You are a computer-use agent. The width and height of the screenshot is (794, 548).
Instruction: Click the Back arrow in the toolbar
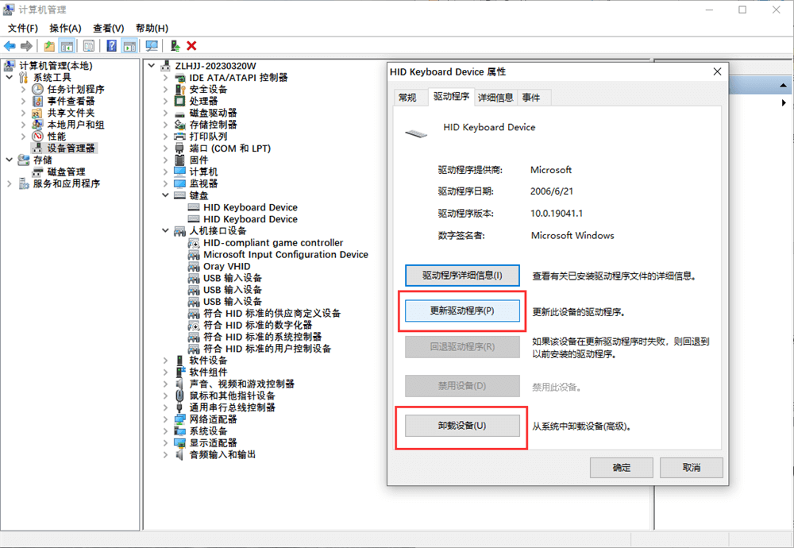(10, 46)
